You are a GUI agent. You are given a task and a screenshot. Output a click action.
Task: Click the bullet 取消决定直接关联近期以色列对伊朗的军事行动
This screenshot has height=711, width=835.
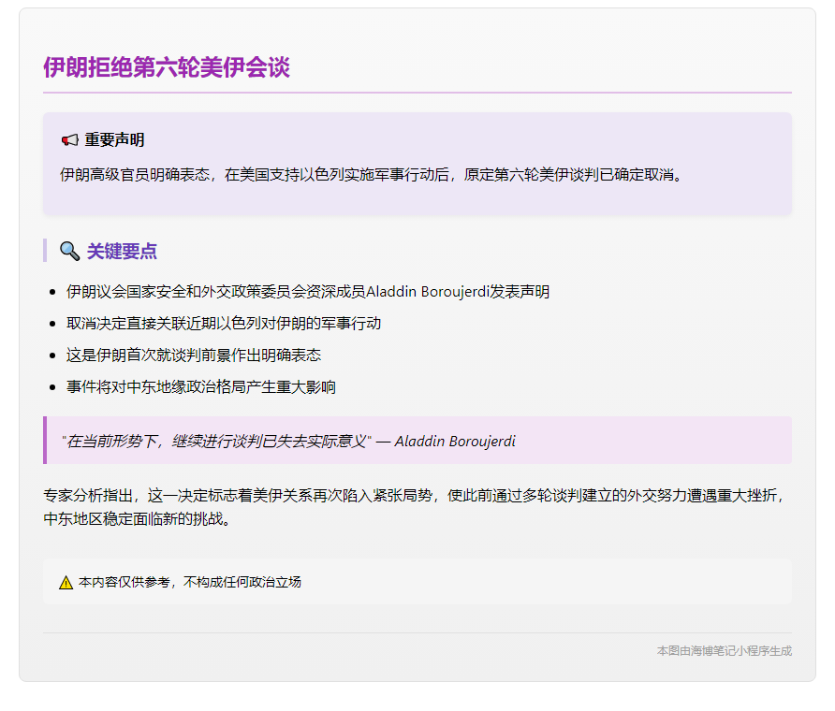click(x=224, y=323)
